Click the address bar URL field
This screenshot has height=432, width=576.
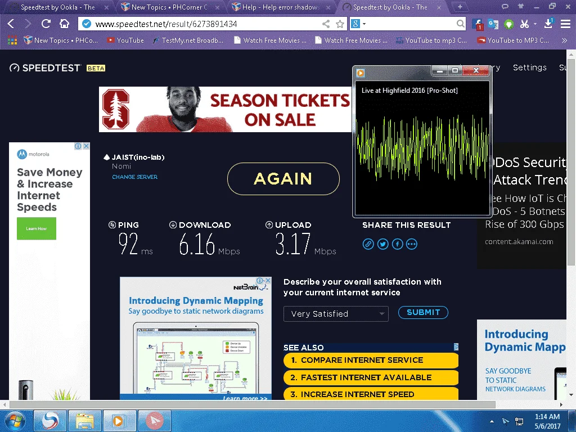pyautogui.click(x=206, y=24)
